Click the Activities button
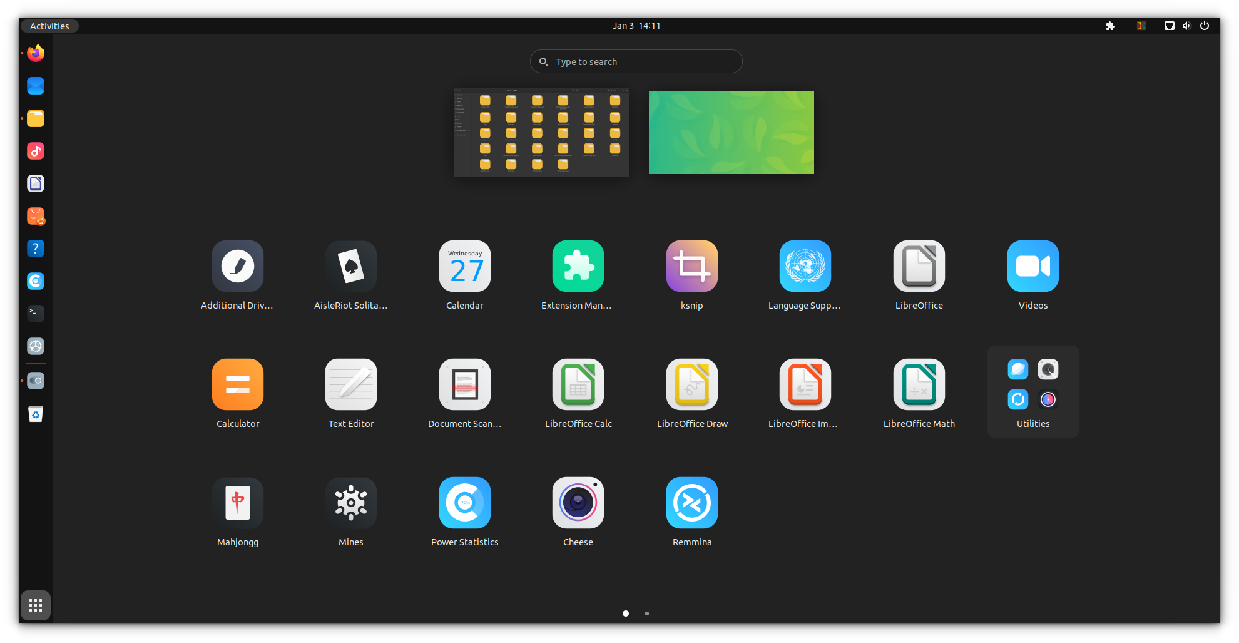Image resolution: width=1239 pixels, height=643 pixels. (49, 26)
